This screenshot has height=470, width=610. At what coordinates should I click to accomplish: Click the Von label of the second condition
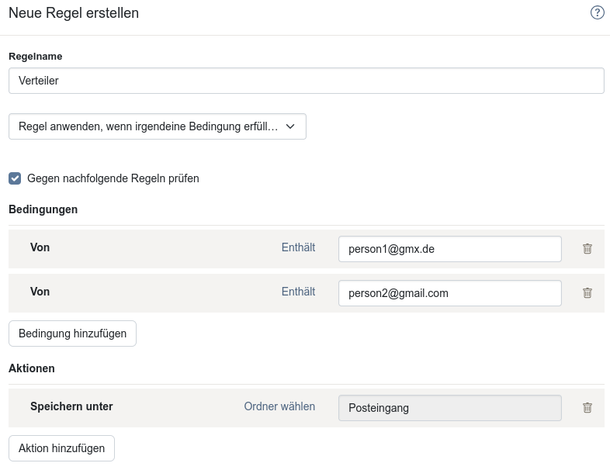40,292
